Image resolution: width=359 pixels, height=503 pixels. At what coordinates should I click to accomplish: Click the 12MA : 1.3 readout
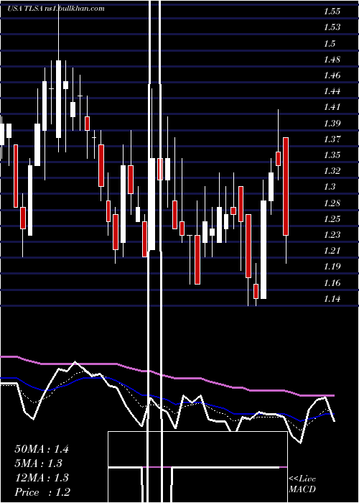pyautogui.click(x=42, y=478)
